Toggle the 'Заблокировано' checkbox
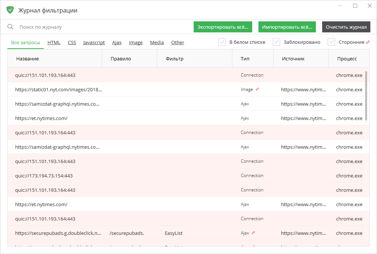The height and width of the screenshot is (254, 377). [276, 42]
